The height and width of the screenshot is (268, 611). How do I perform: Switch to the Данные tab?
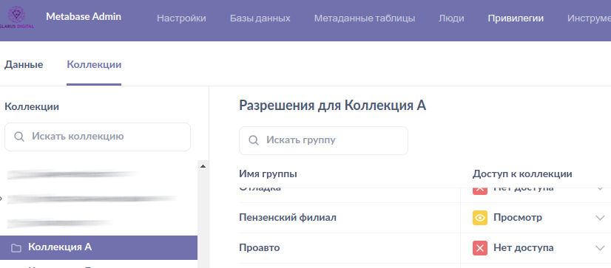point(24,64)
